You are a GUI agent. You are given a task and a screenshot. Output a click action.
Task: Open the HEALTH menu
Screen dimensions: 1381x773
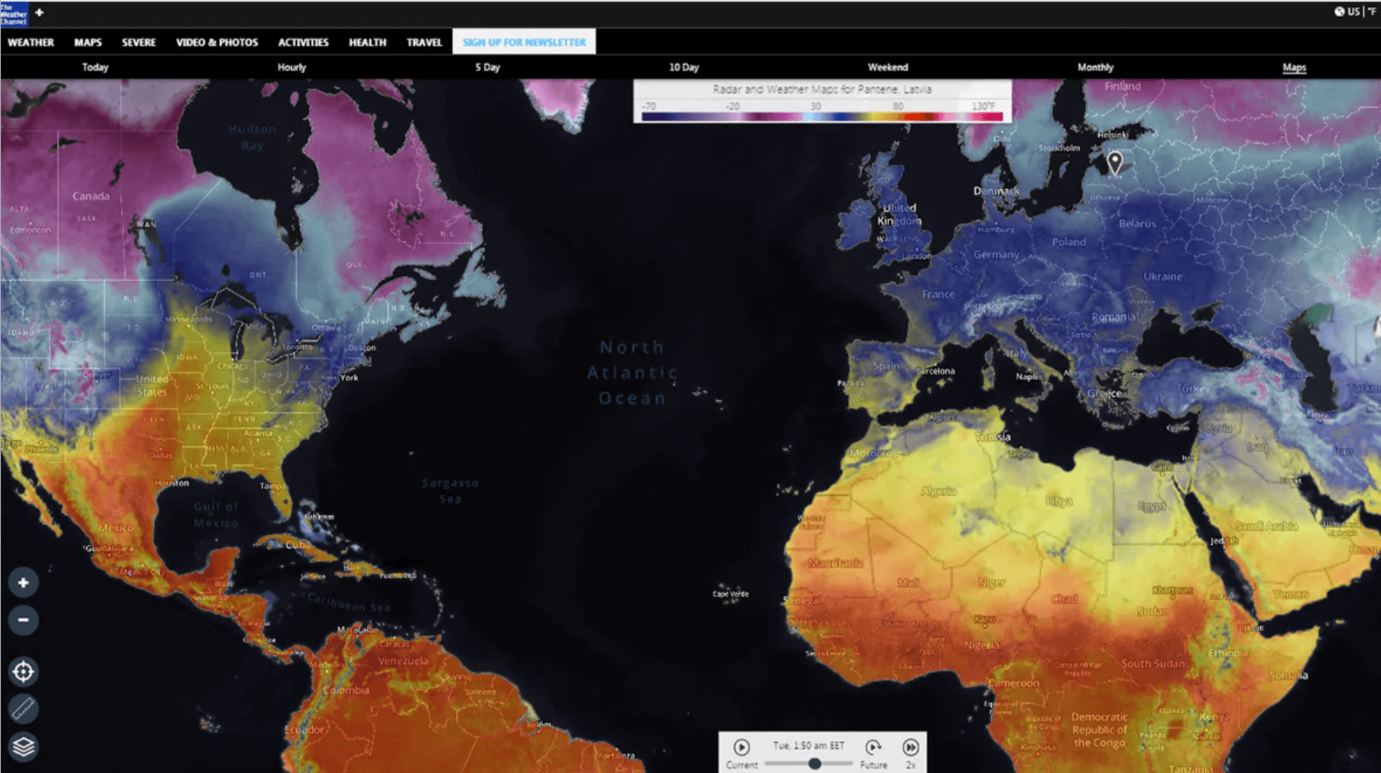coord(367,42)
